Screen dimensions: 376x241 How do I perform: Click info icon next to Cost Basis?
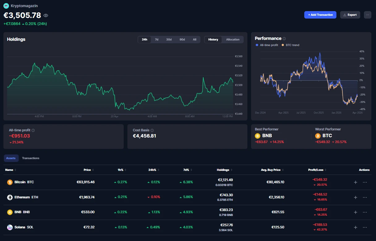(x=152, y=130)
